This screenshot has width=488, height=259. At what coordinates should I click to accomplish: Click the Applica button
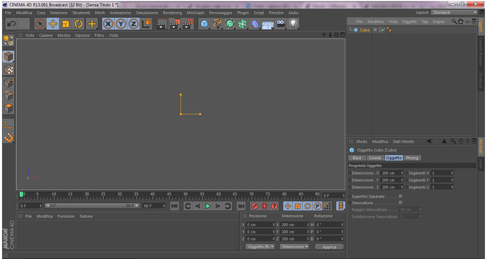pyautogui.click(x=329, y=247)
